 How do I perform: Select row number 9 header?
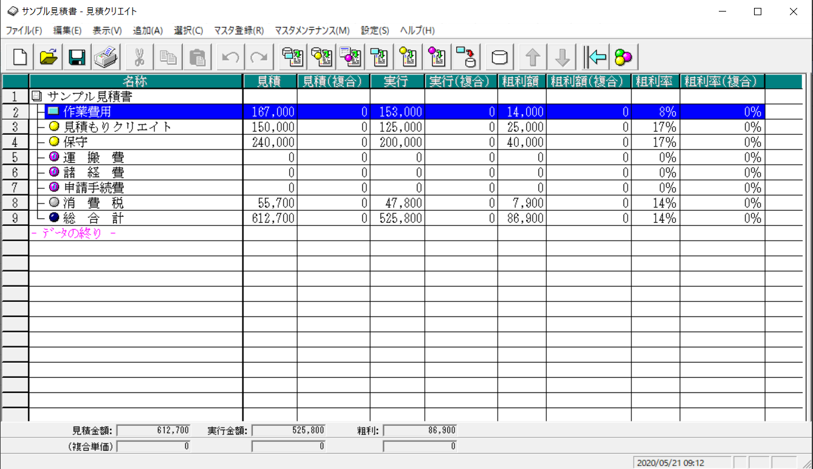[x=15, y=217]
